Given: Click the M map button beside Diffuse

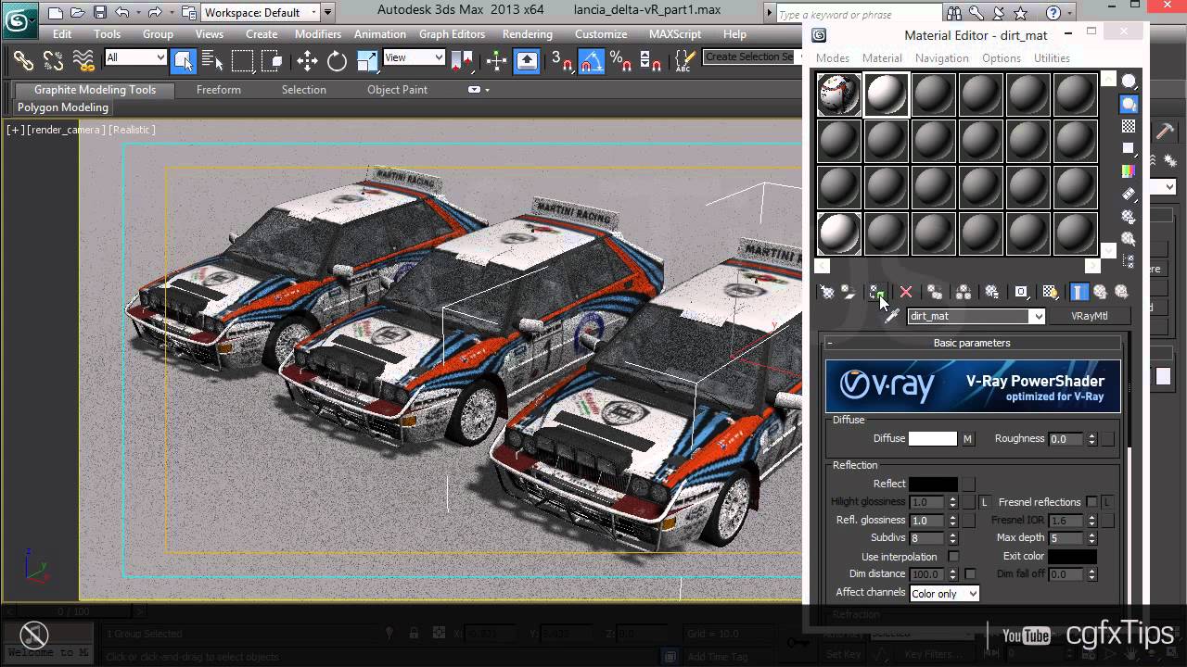Looking at the screenshot, I should pyautogui.click(x=968, y=439).
